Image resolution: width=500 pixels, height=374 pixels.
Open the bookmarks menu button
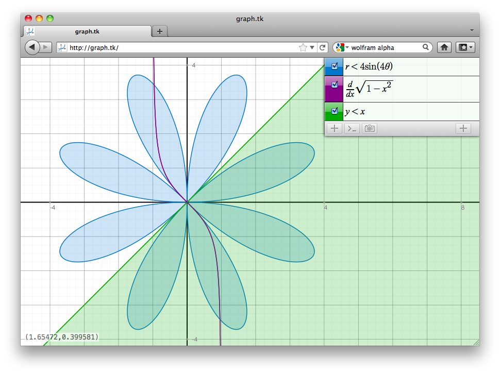(465, 47)
